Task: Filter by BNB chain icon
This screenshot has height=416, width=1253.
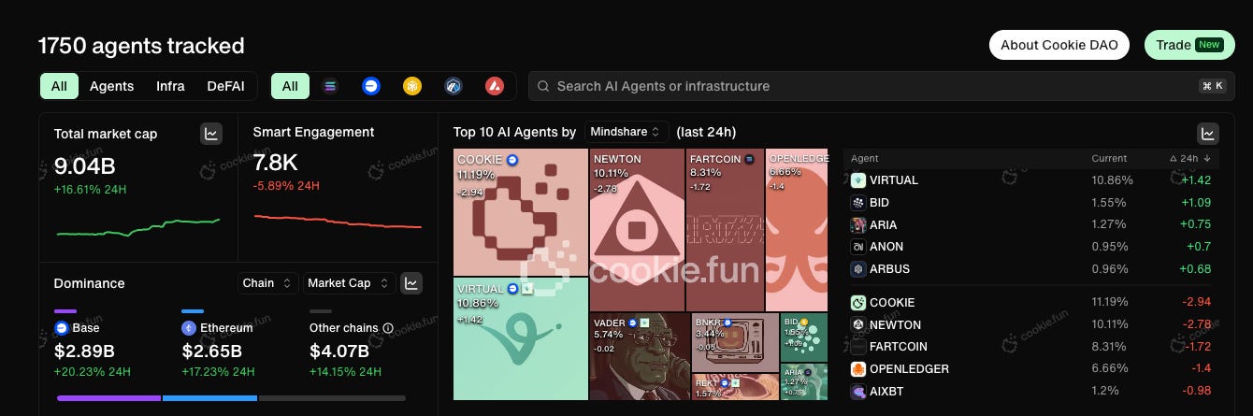Action: tap(412, 86)
